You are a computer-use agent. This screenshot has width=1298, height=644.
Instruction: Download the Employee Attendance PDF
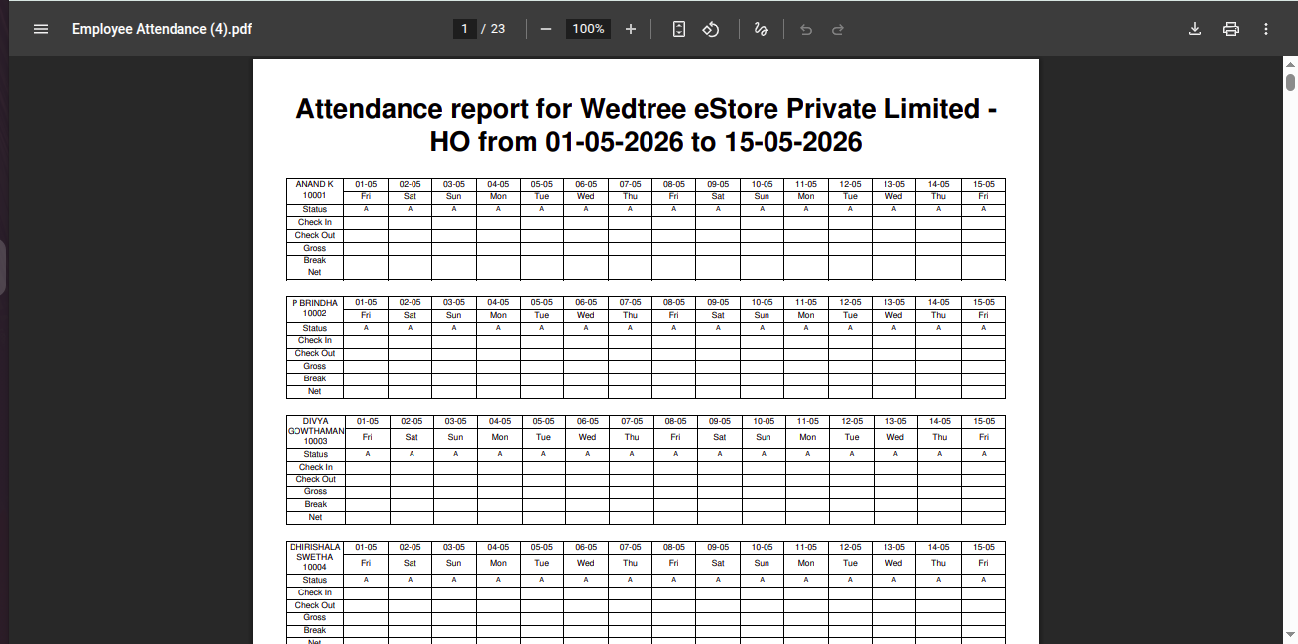click(1195, 29)
